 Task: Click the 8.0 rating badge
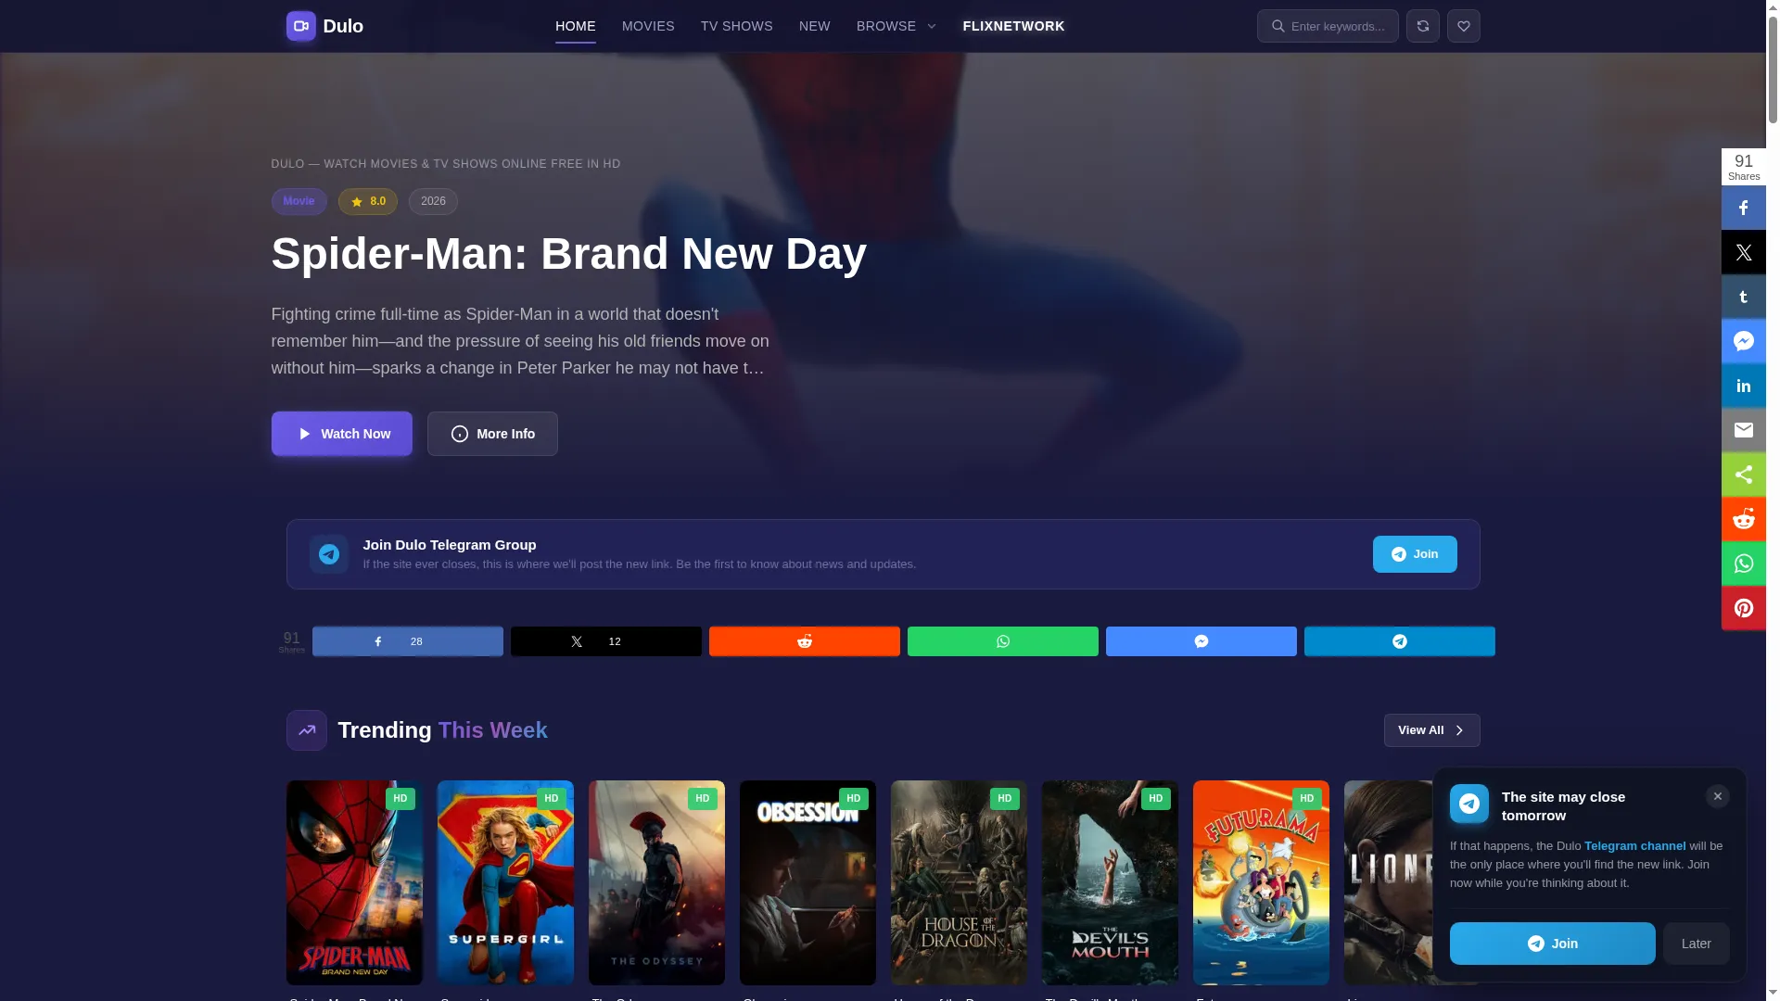[368, 201]
